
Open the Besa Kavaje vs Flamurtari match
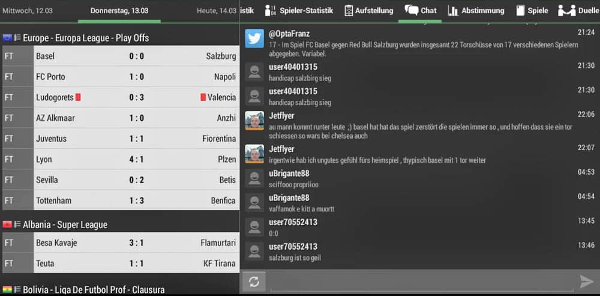[121, 243]
